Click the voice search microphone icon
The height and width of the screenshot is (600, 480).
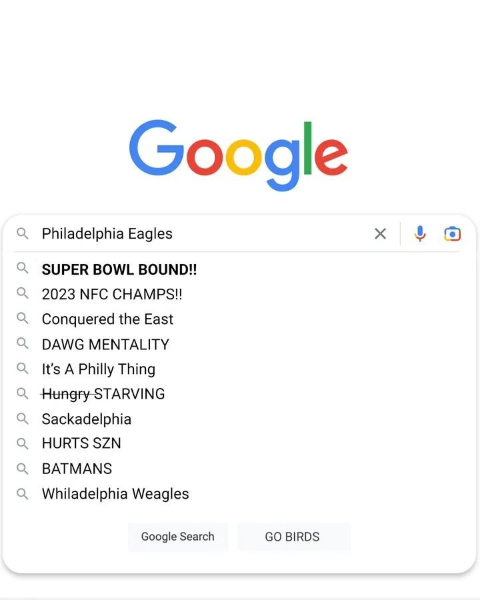[x=419, y=233]
